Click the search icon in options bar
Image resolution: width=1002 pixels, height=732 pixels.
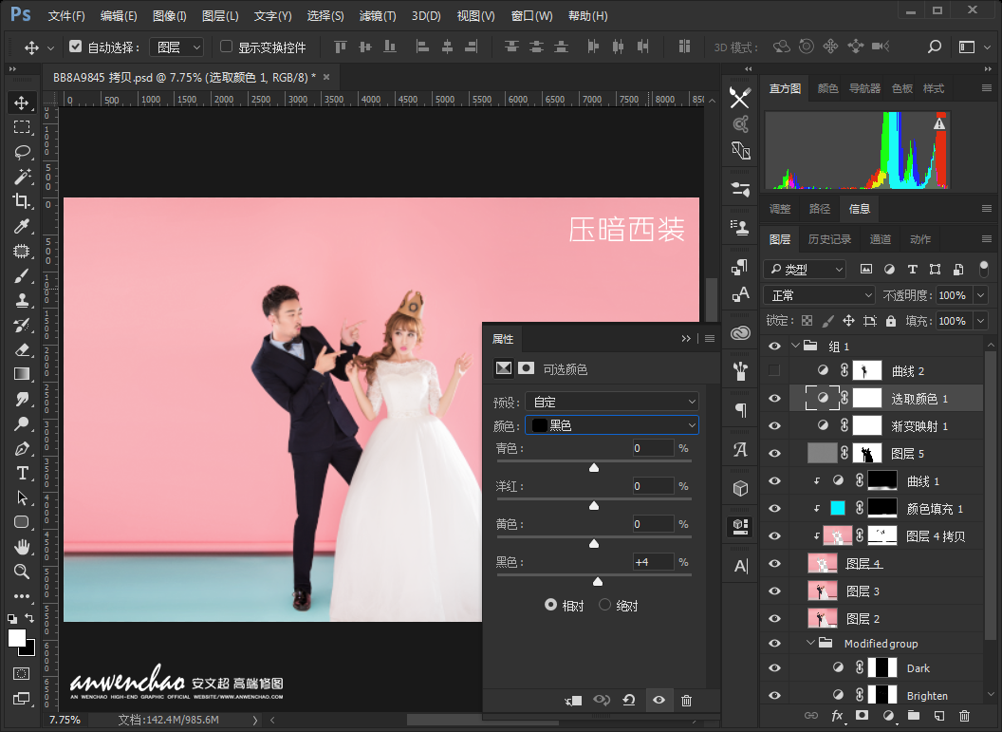(935, 47)
